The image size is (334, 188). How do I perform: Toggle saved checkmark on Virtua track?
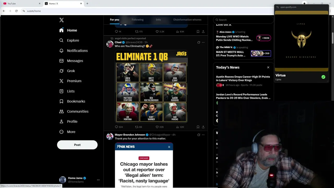(323, 77)
